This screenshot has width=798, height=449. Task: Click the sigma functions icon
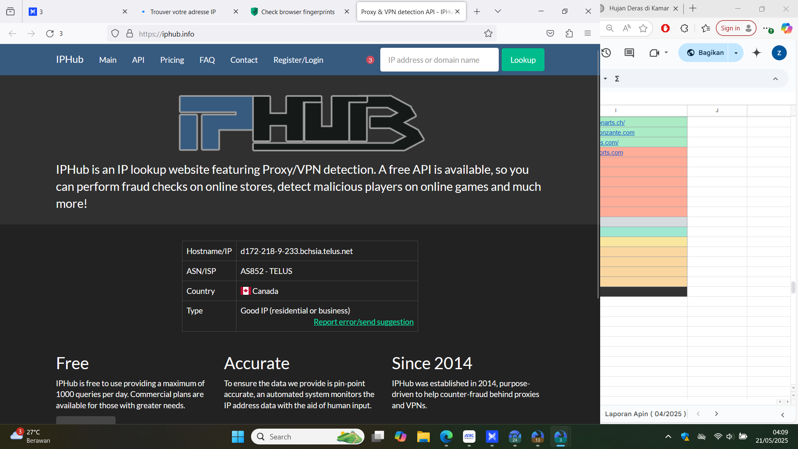(x=617, y=79)
